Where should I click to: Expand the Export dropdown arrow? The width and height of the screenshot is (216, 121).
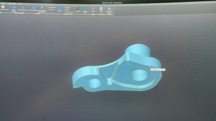click(101, 13)
